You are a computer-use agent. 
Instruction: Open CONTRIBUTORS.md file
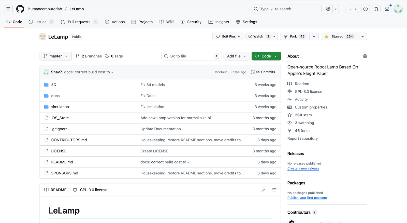(69, 140)
